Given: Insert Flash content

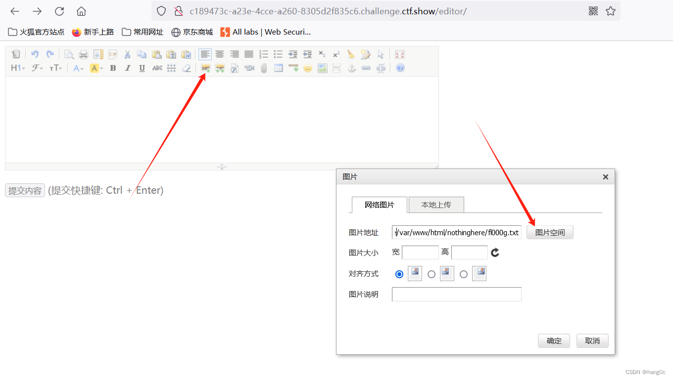Looking at the screenshot, I should (x=235, y=68).
